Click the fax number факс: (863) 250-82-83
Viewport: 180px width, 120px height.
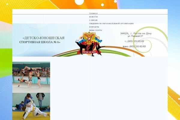[x=134, y=46]
